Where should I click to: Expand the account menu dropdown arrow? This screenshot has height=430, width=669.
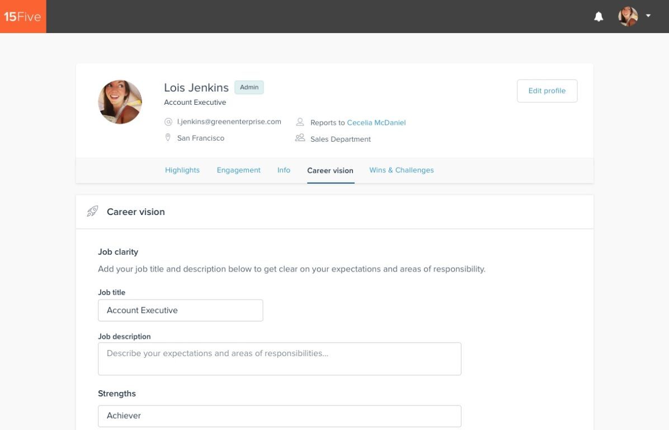click(648, 16)
